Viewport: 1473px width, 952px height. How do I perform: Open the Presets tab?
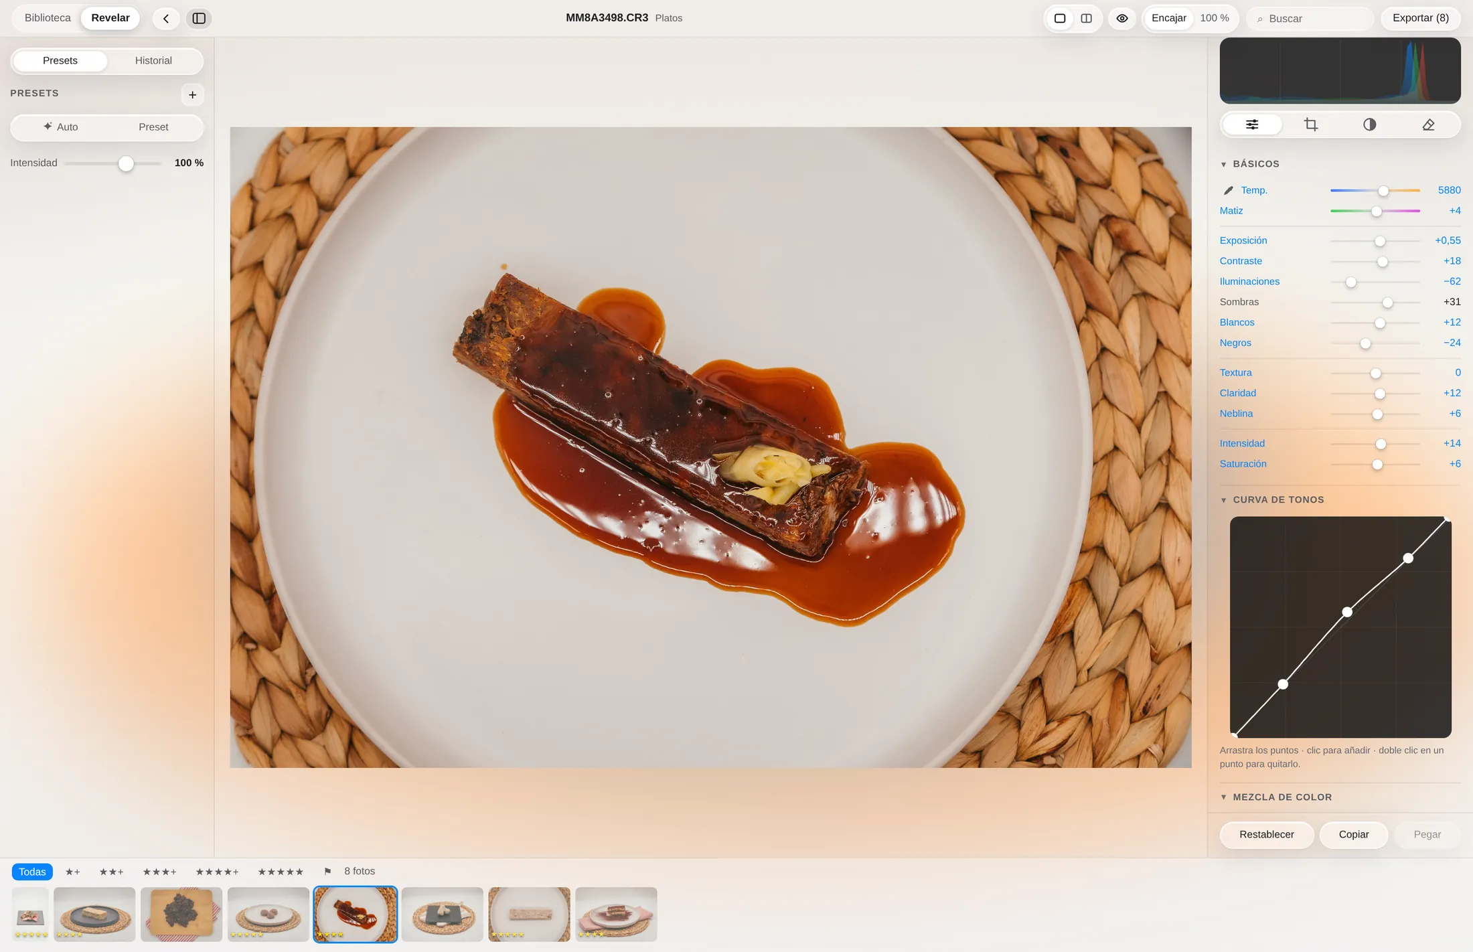[60, 60]
